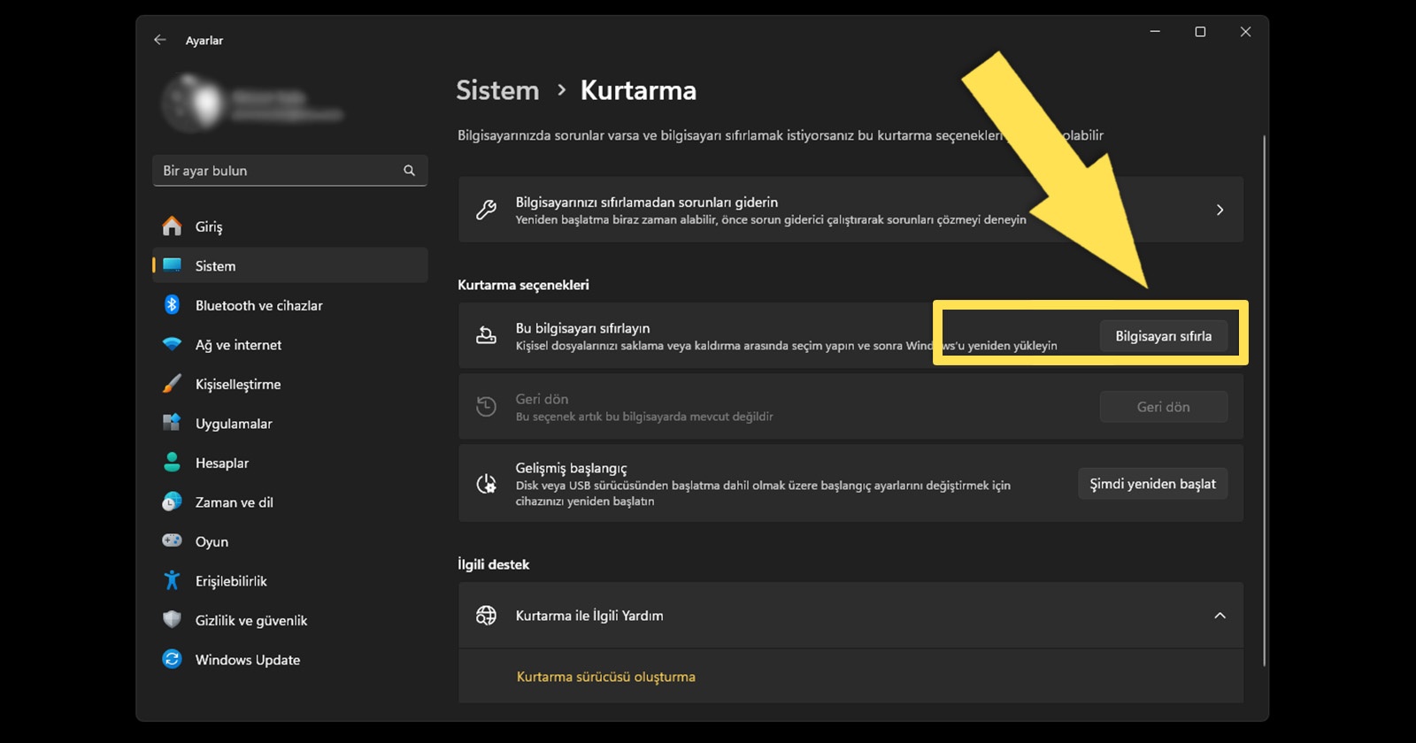The width and height of the screenshot is (1416, 743).
Task: Click the Geri dön button
Action: click(x=1163, y=407)
